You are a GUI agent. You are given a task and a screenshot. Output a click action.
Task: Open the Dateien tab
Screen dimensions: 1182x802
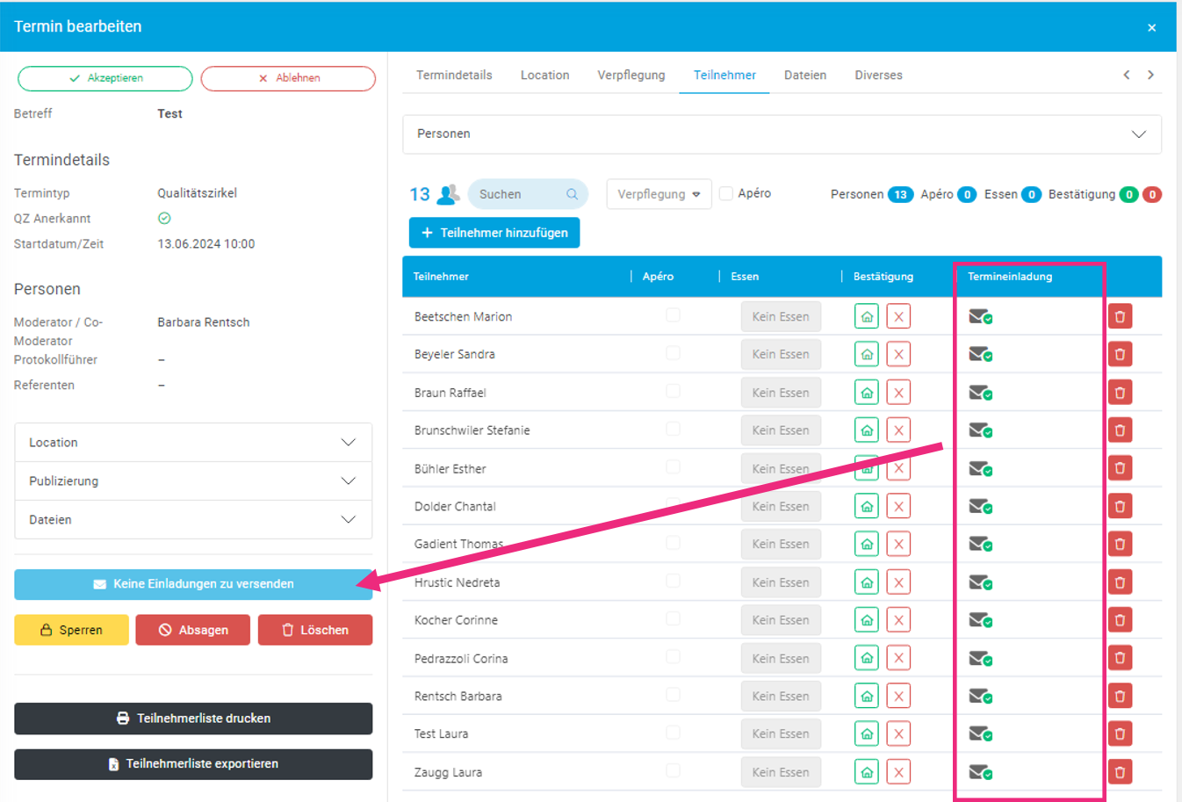(x=805, y=76)
